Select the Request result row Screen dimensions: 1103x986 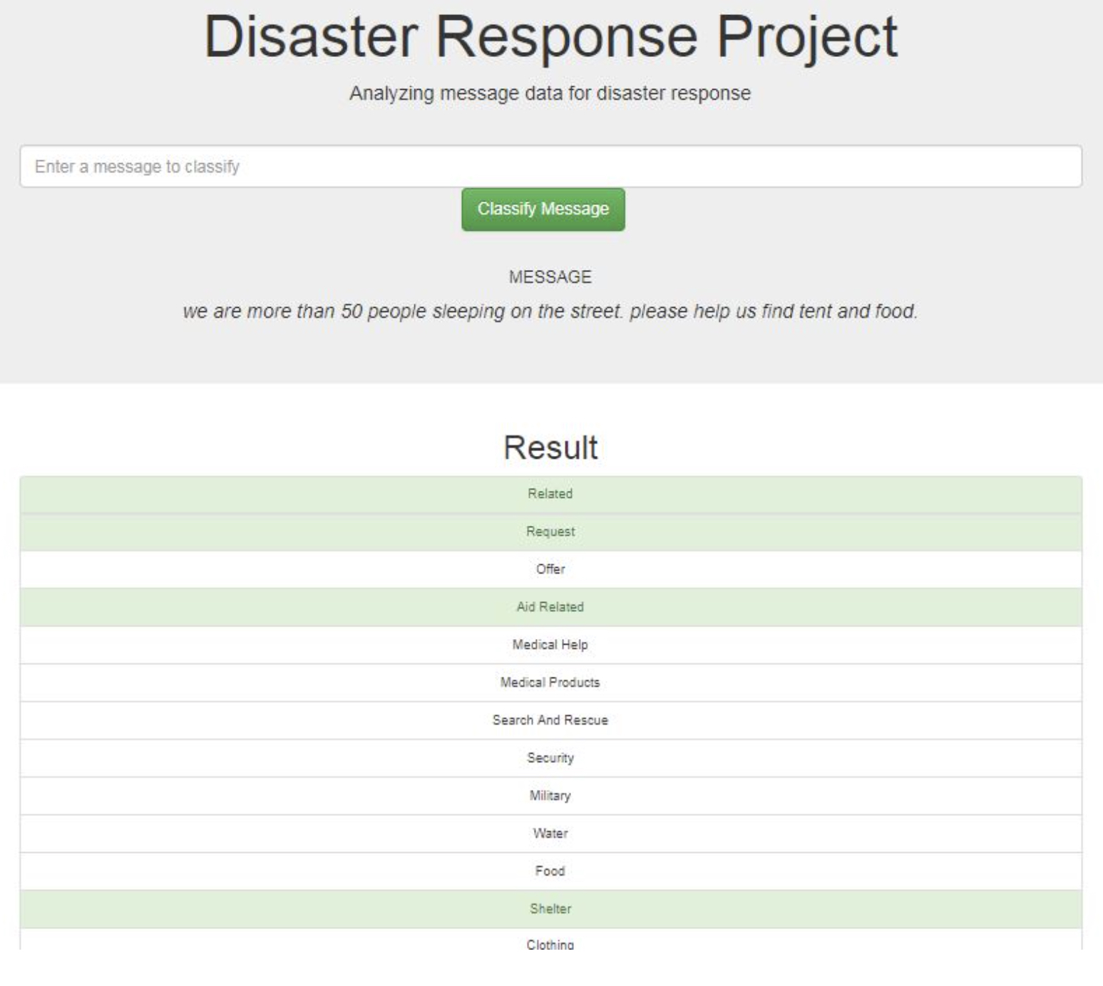click(x=550, y=531)
